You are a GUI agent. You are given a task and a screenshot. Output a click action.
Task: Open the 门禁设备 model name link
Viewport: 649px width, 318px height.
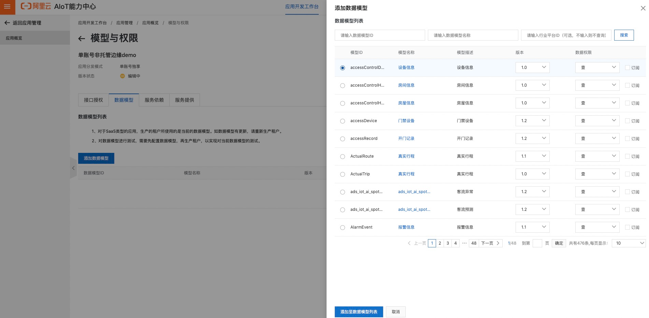coord(406,121)
